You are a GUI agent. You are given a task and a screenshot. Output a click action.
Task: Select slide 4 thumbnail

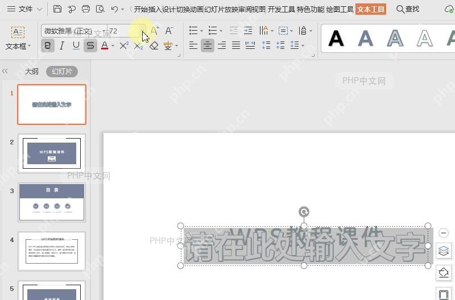click(x=52, y=251)
